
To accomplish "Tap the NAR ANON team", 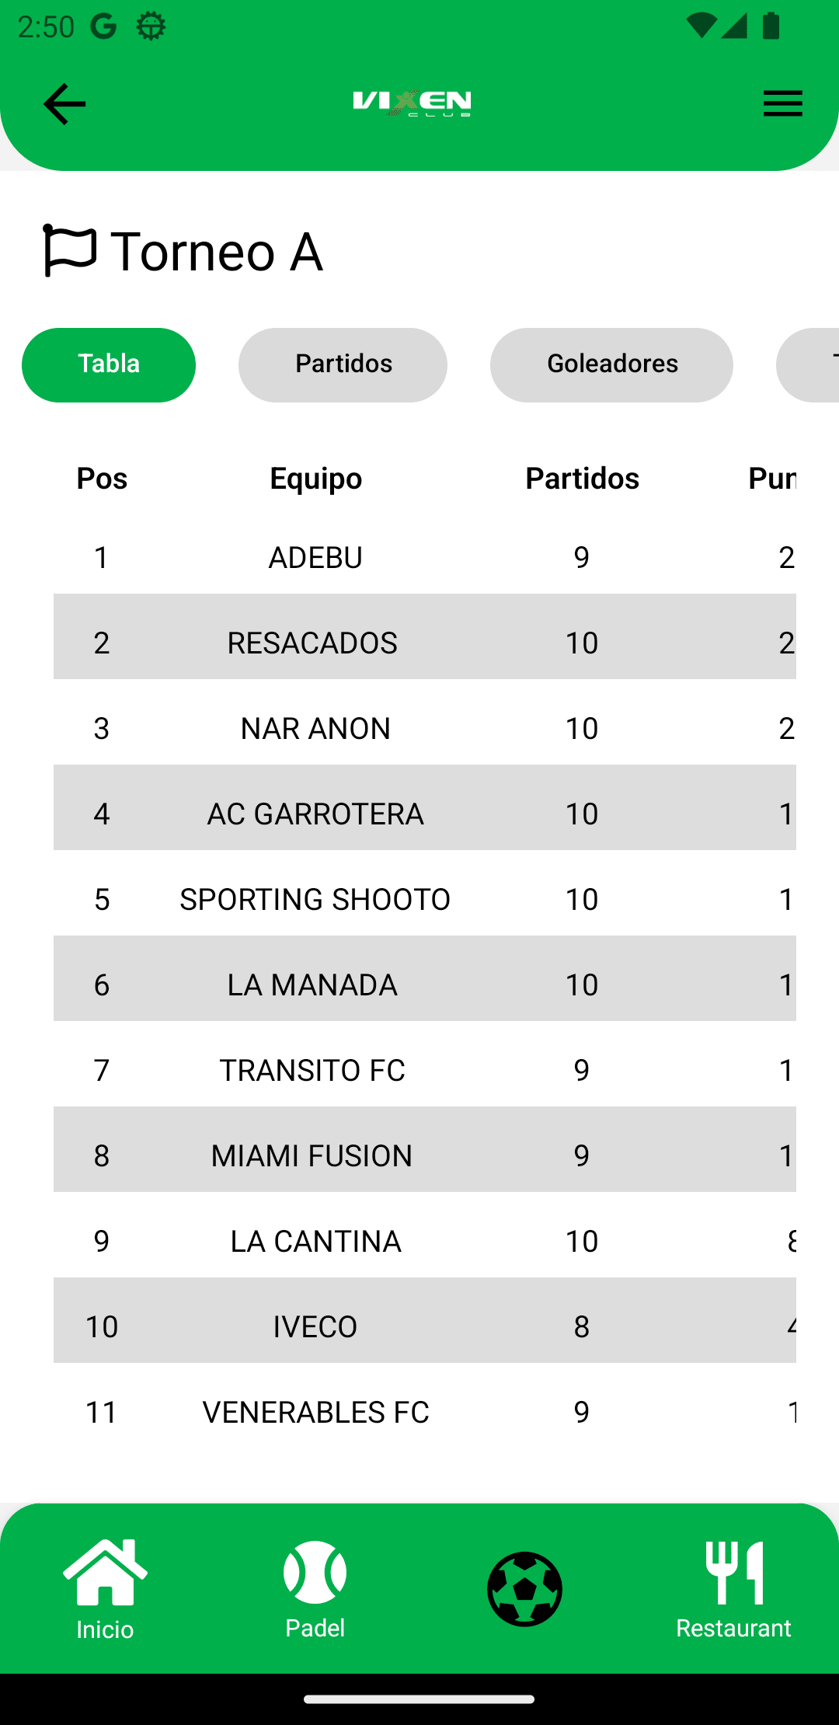I will (315, 729).
